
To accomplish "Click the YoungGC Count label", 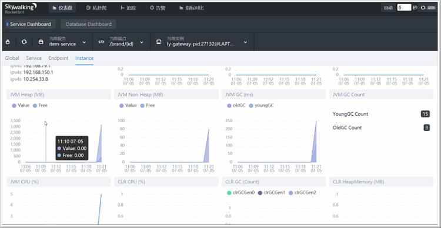I will point(350,114).
